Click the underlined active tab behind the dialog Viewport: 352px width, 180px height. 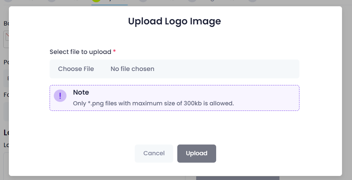pyautogui.click(x=110, y=3)
